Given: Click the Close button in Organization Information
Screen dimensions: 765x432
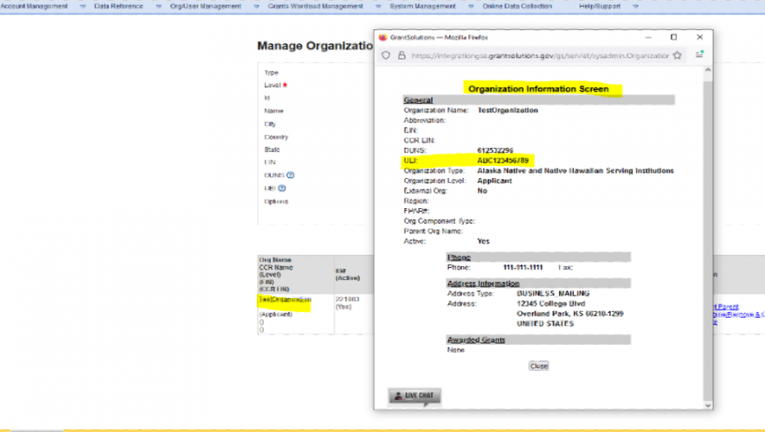Looking at the screenshot, I should click(x=538, y=365).
